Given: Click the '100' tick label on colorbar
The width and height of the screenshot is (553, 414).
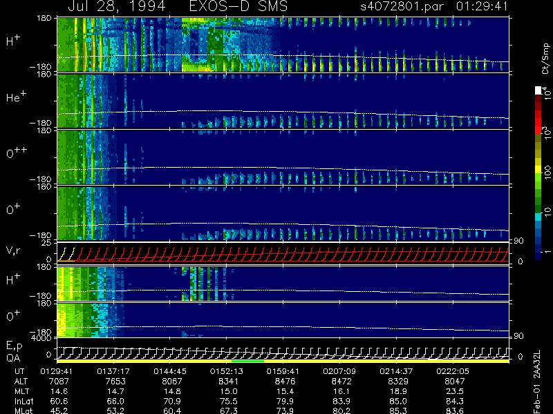Looking at the screenshot, I should coord(547,174).
